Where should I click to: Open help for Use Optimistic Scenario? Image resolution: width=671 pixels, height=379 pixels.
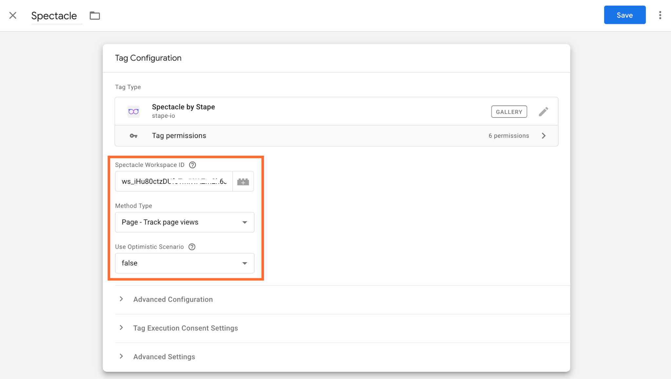point(192,247)
